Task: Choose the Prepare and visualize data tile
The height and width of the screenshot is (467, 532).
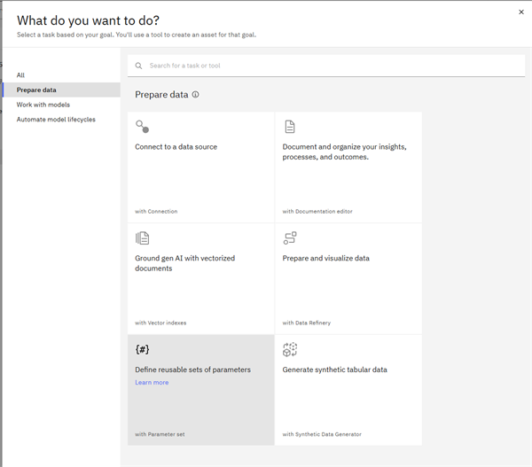Action: (x=348, y=276)
